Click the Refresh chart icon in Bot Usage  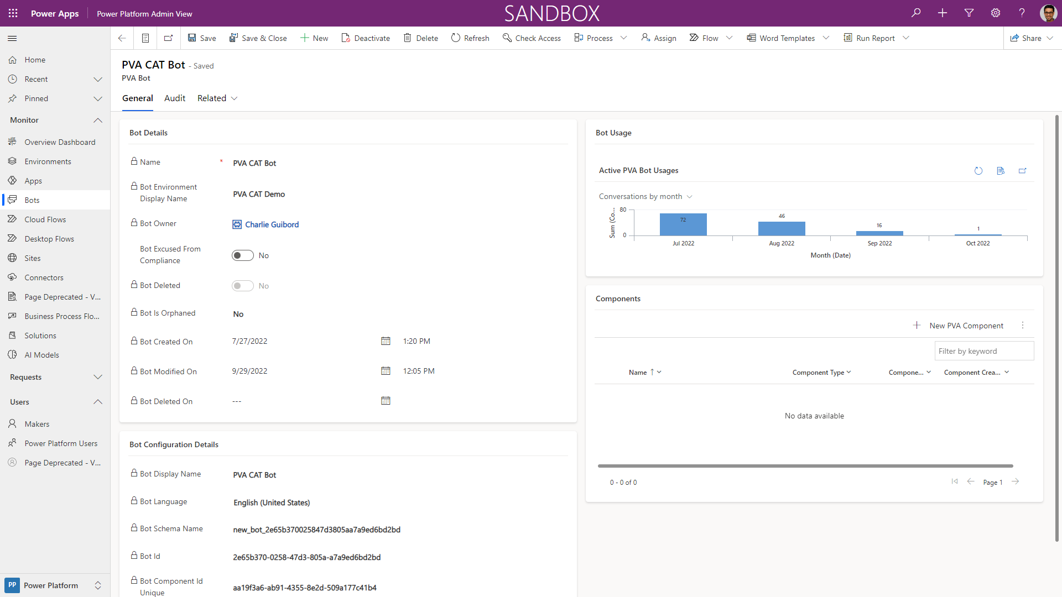978,171
